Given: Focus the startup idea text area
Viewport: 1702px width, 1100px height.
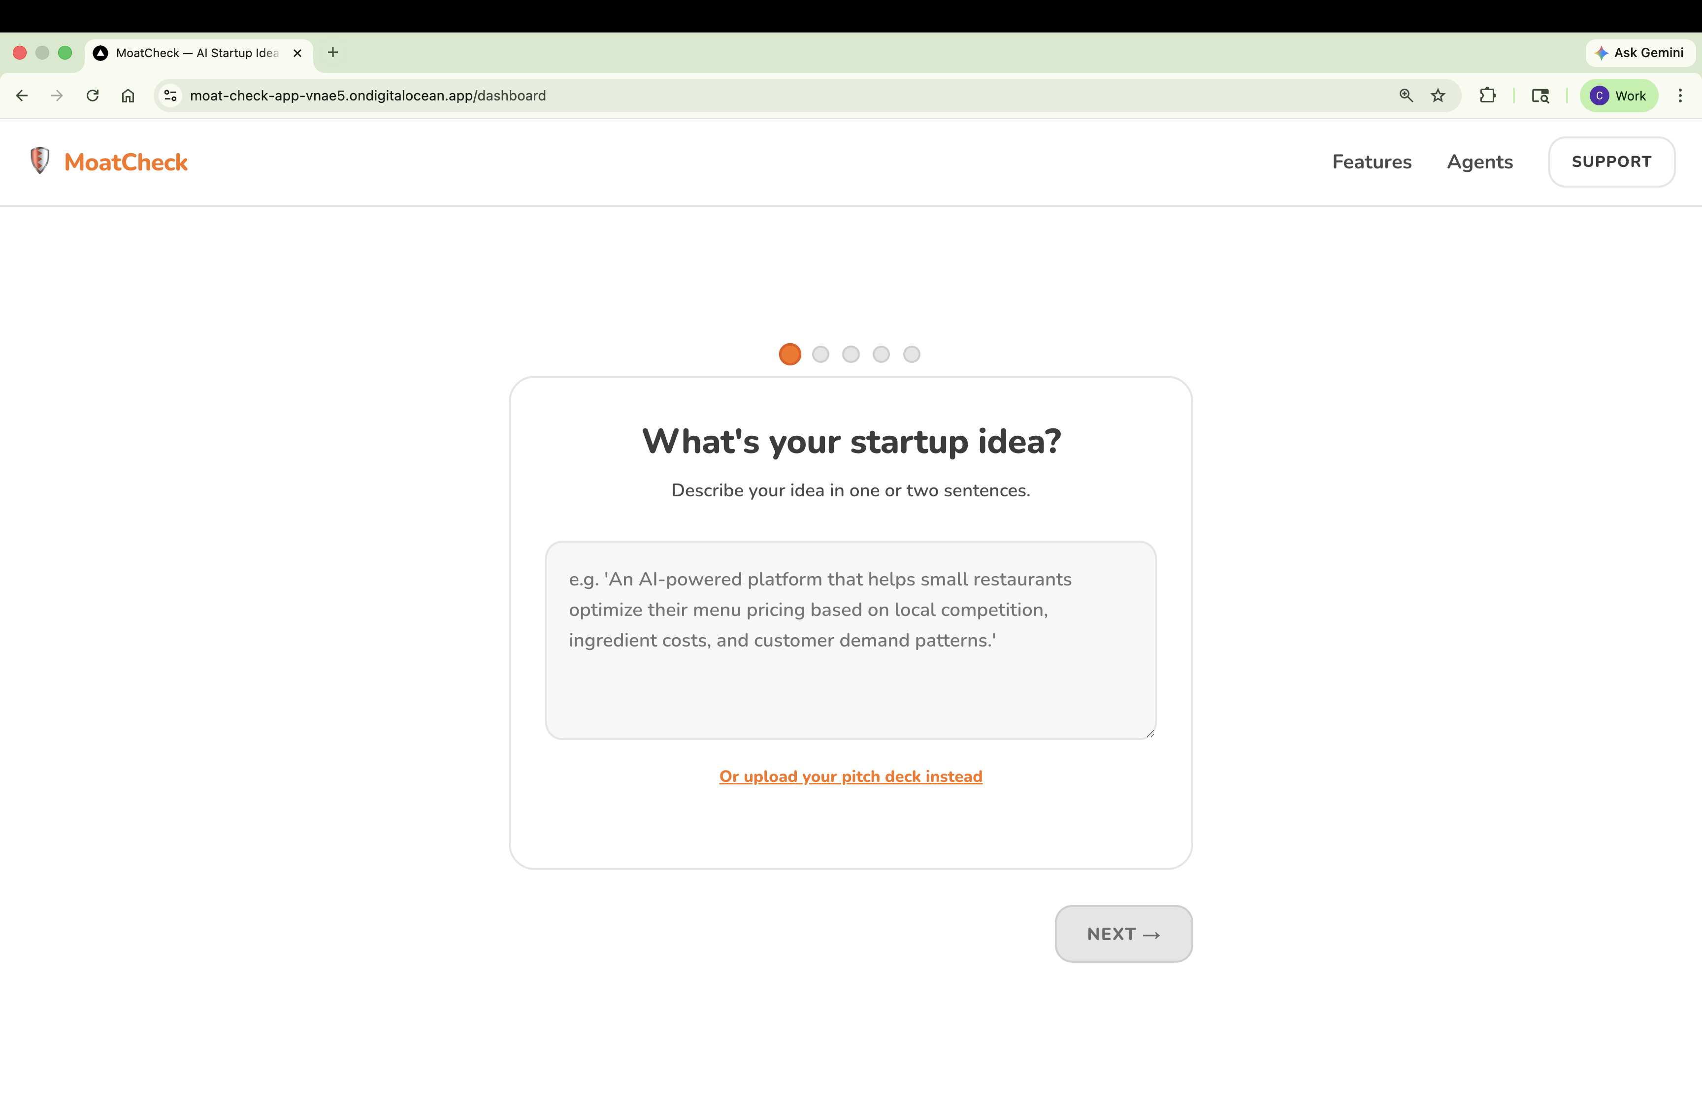Looking at the screenshot, I should click(x=850, y=639).
